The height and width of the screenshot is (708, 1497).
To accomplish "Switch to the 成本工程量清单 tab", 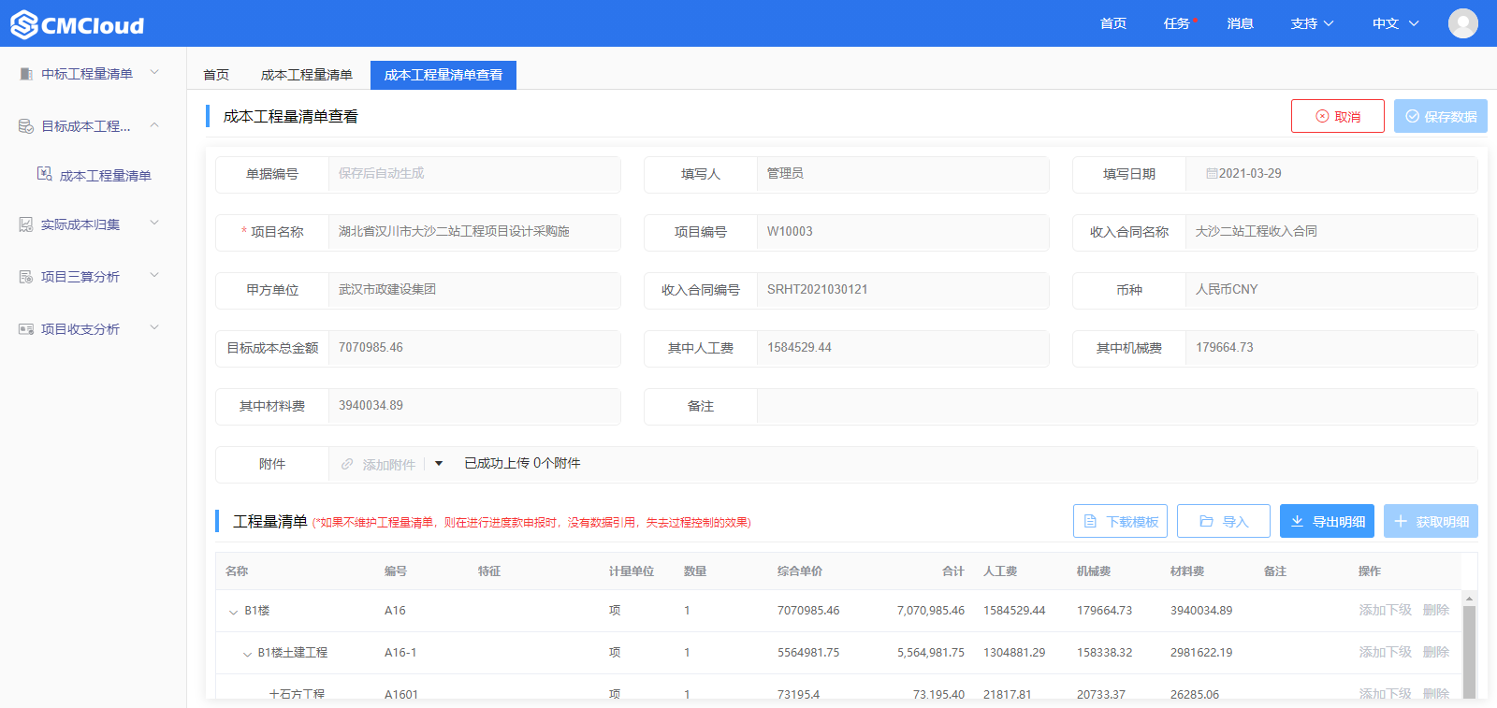I will click(x=307, y=75).
